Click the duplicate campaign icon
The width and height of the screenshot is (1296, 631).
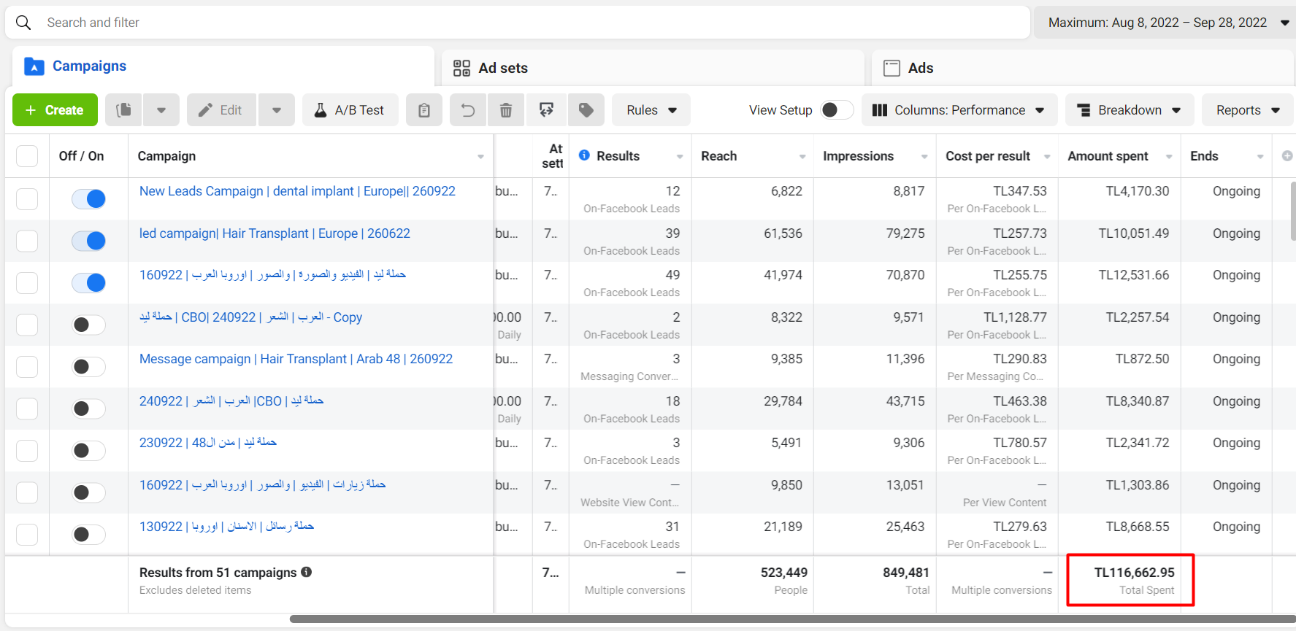click(x=124, y=110)
